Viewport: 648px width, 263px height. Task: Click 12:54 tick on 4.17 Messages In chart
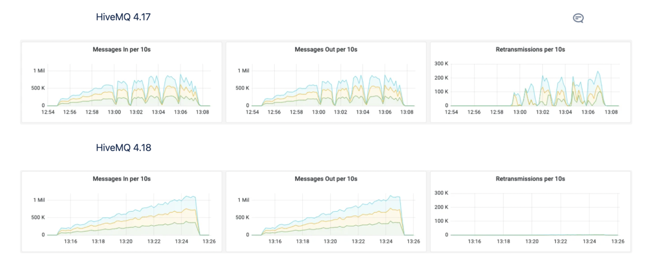pyautogui.click(x=48, y=112)
